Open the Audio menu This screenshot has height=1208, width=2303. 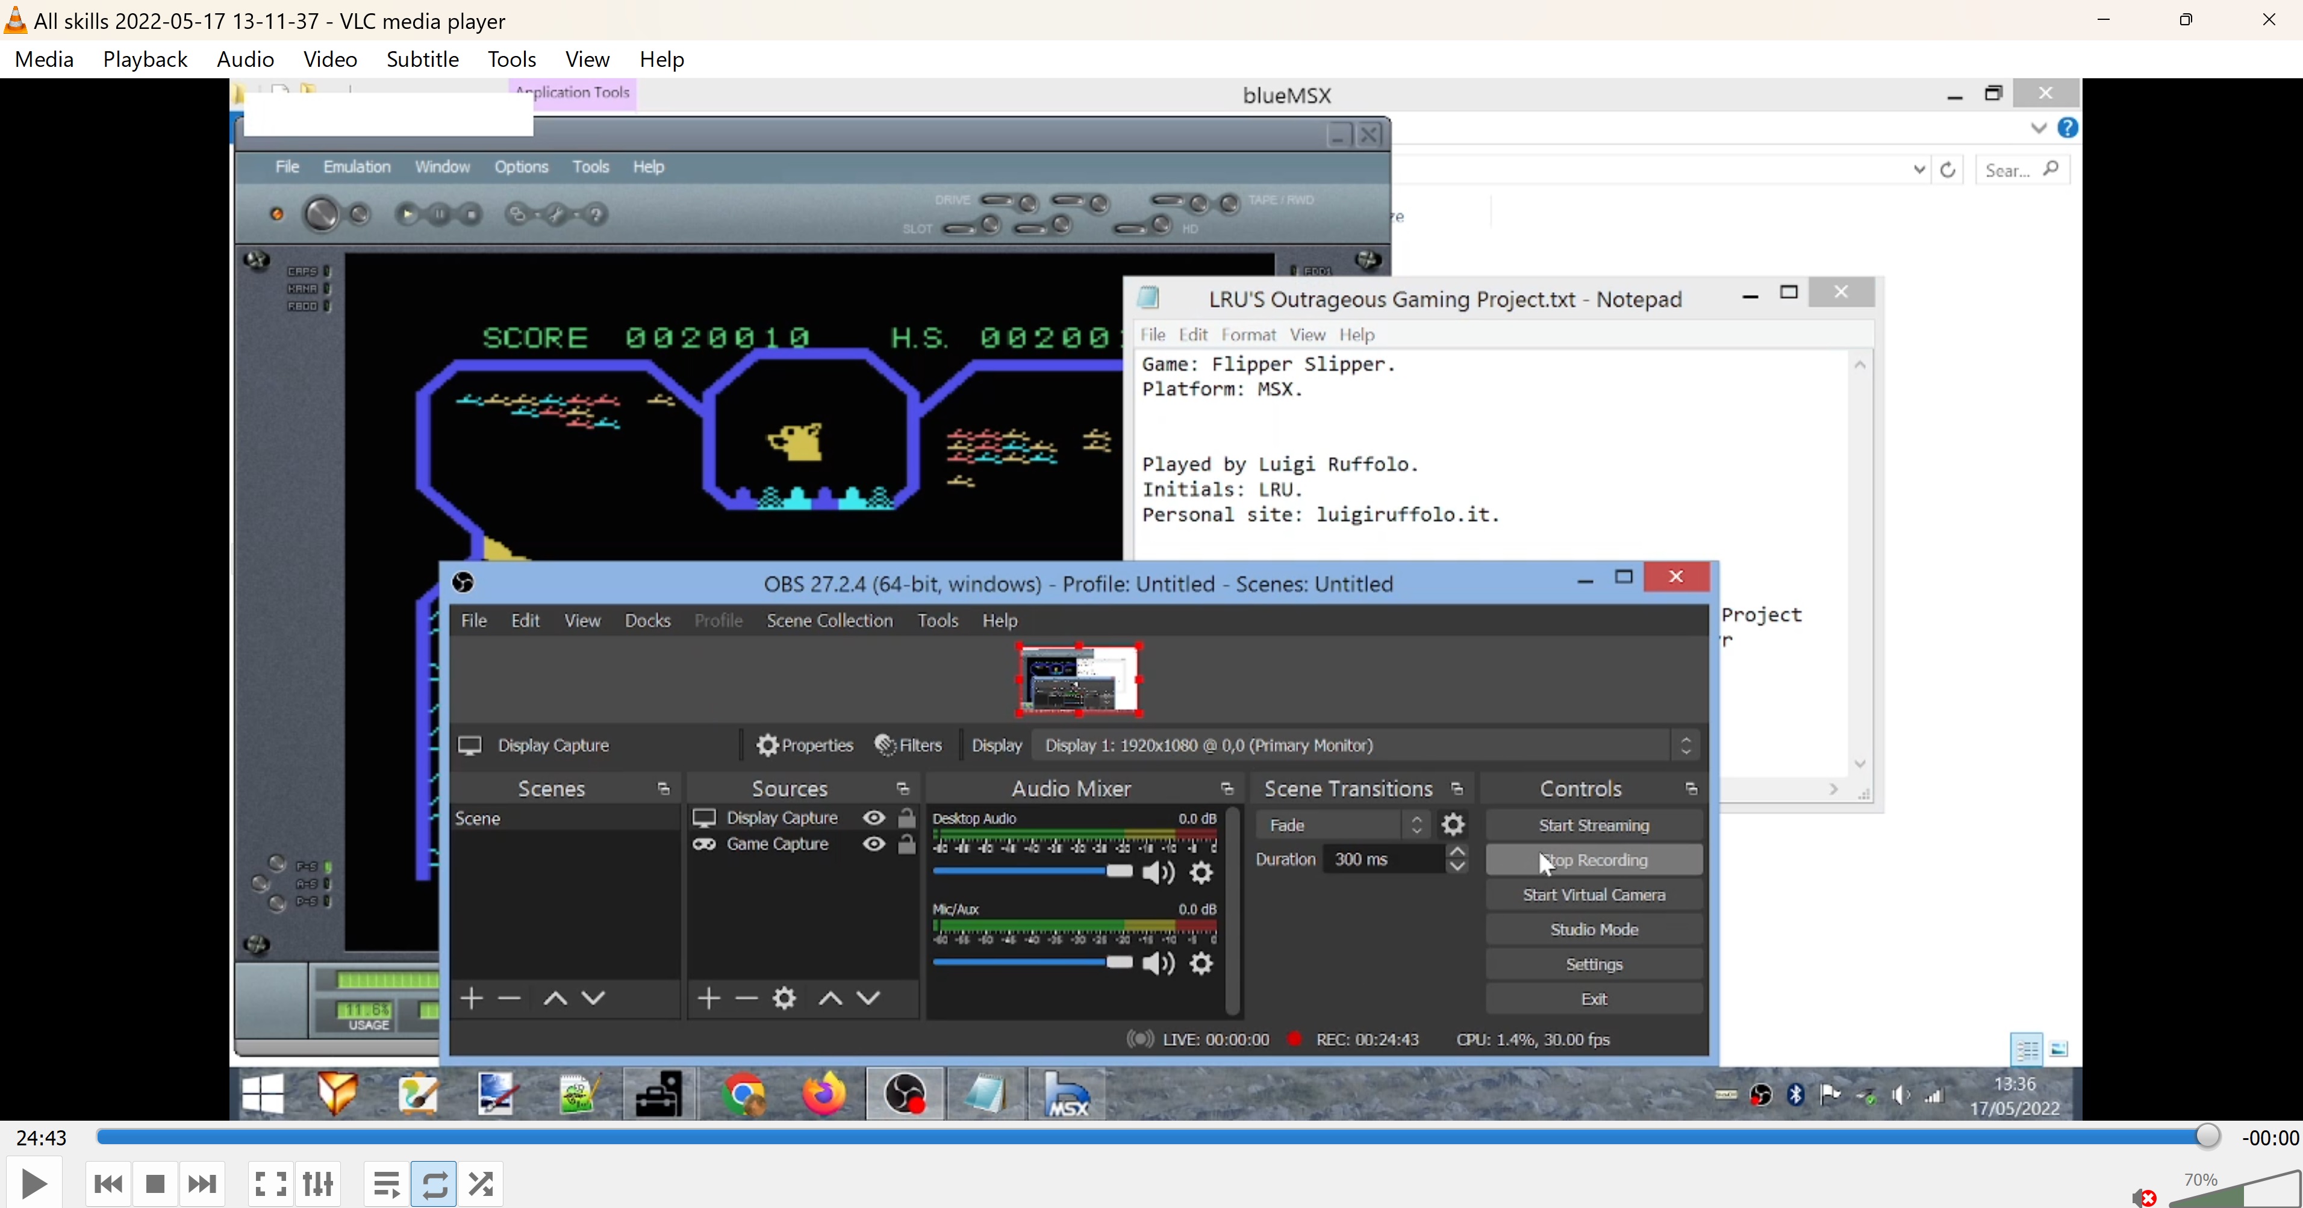pos(245,59)
